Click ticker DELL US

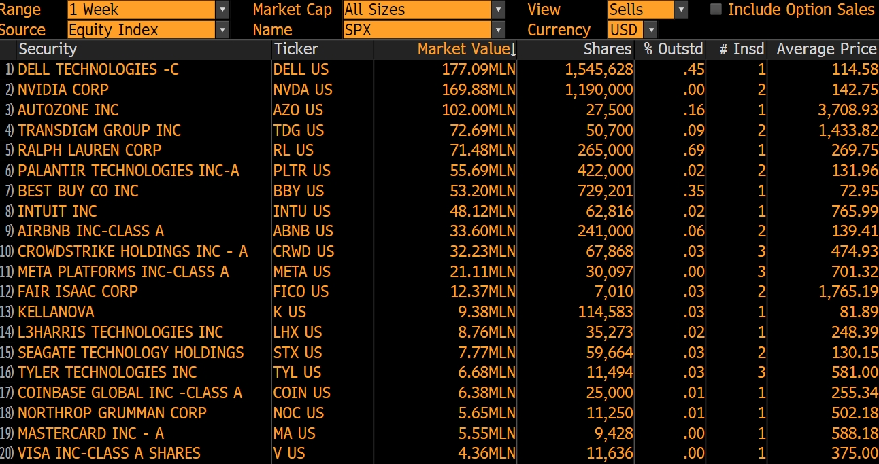(301, 69)
